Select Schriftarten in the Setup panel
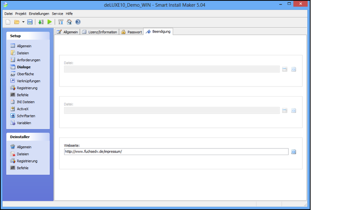The width and height of the screenshot is (339, 210). 26,116
